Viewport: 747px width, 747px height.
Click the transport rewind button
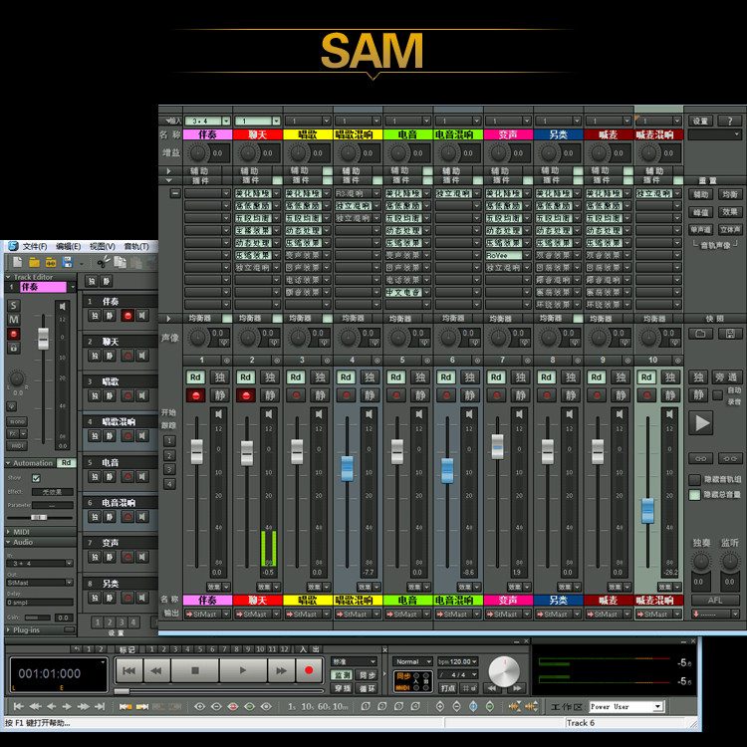coord(156,670)
